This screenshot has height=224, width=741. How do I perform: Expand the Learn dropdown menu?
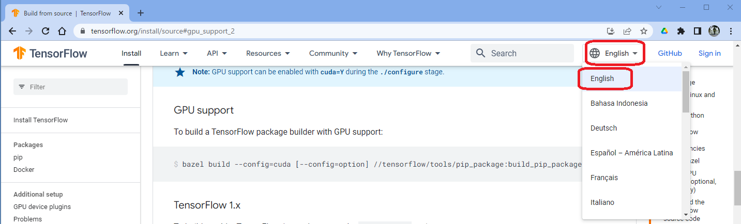pos(174,53)
